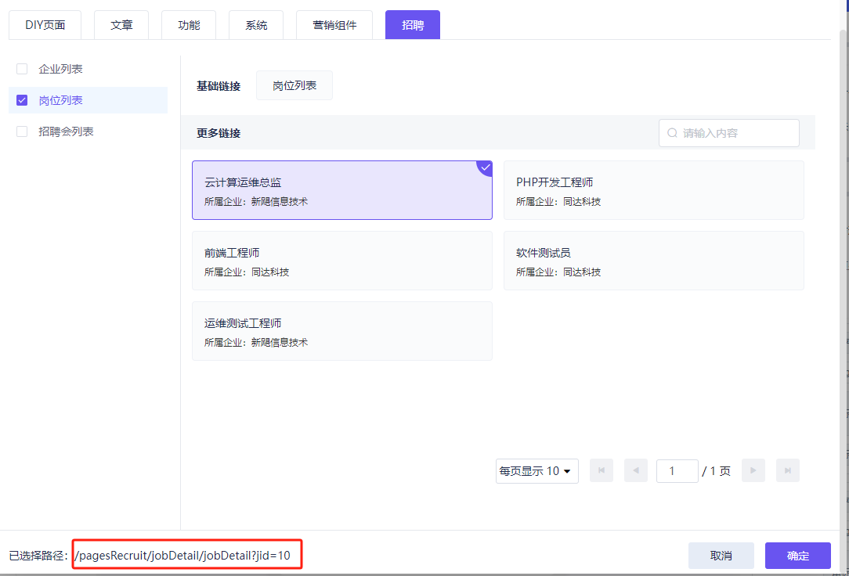Click the 确定 confirm button
The width and height of the screenshot is (849, 576).
[797, 556]
